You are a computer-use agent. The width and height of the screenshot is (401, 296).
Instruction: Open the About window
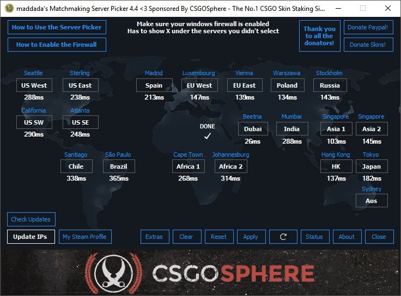347,237
